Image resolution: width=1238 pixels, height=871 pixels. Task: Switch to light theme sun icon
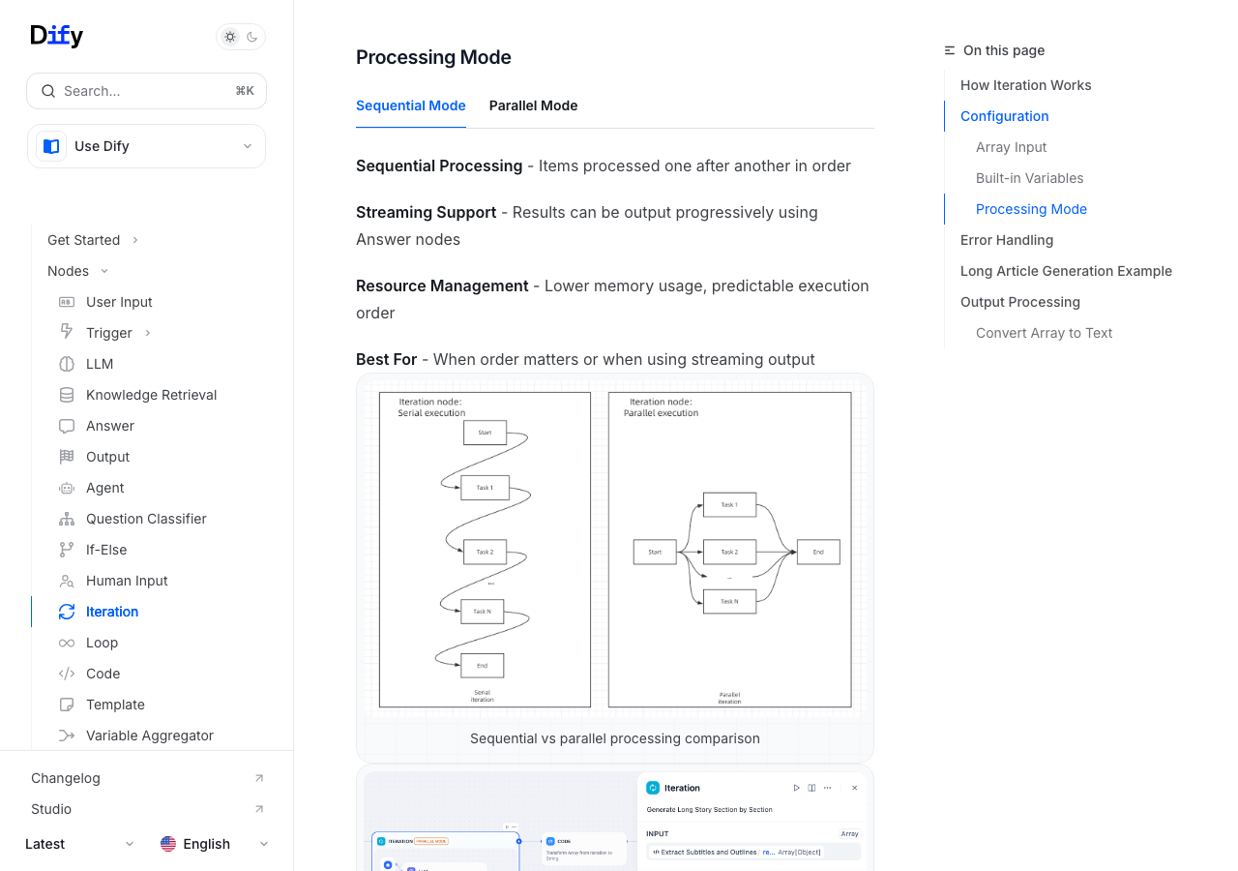(x=230, y=37)
